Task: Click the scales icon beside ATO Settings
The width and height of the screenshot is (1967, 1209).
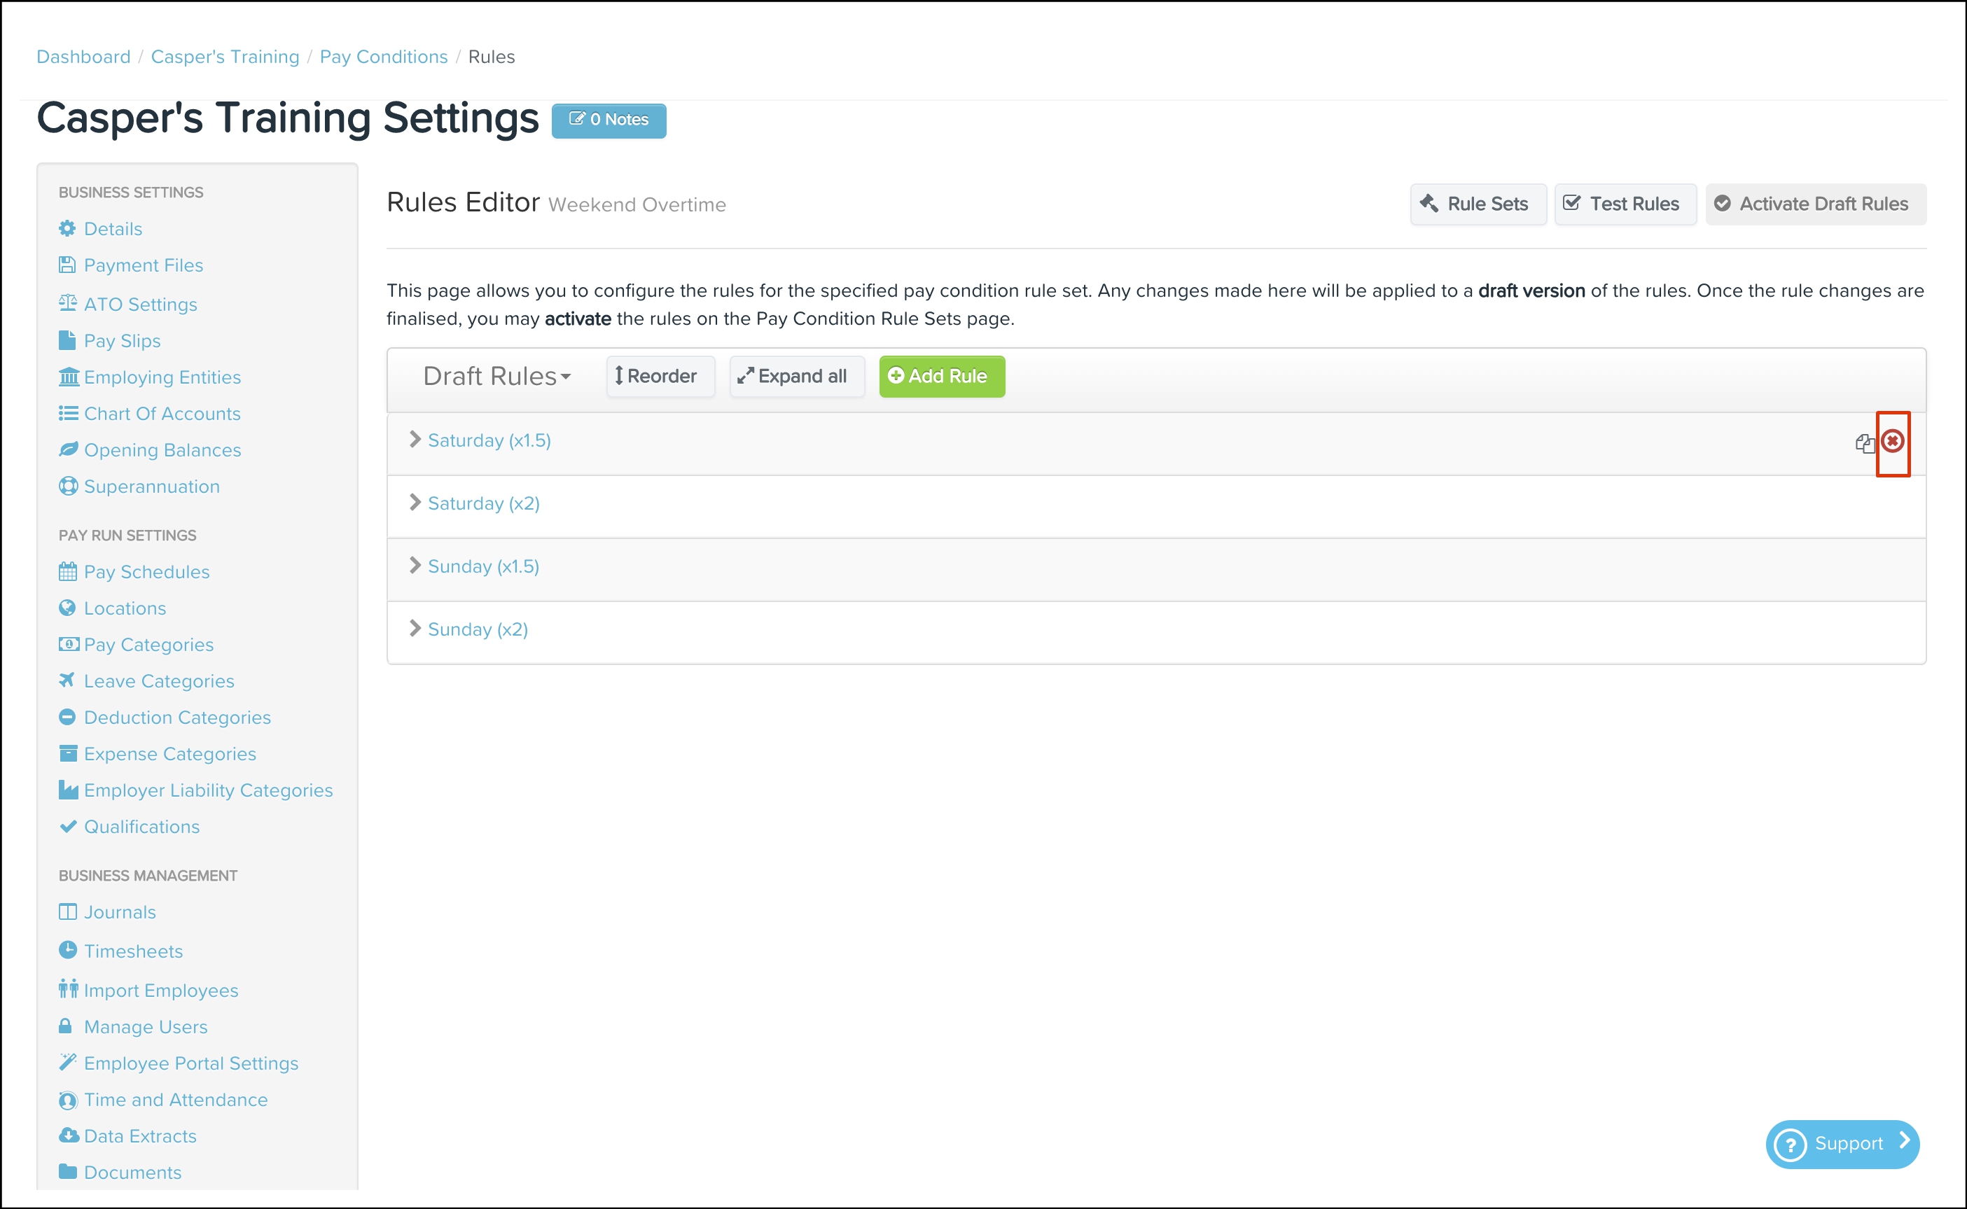Action: pyautogui.click(x=67, y=303)
